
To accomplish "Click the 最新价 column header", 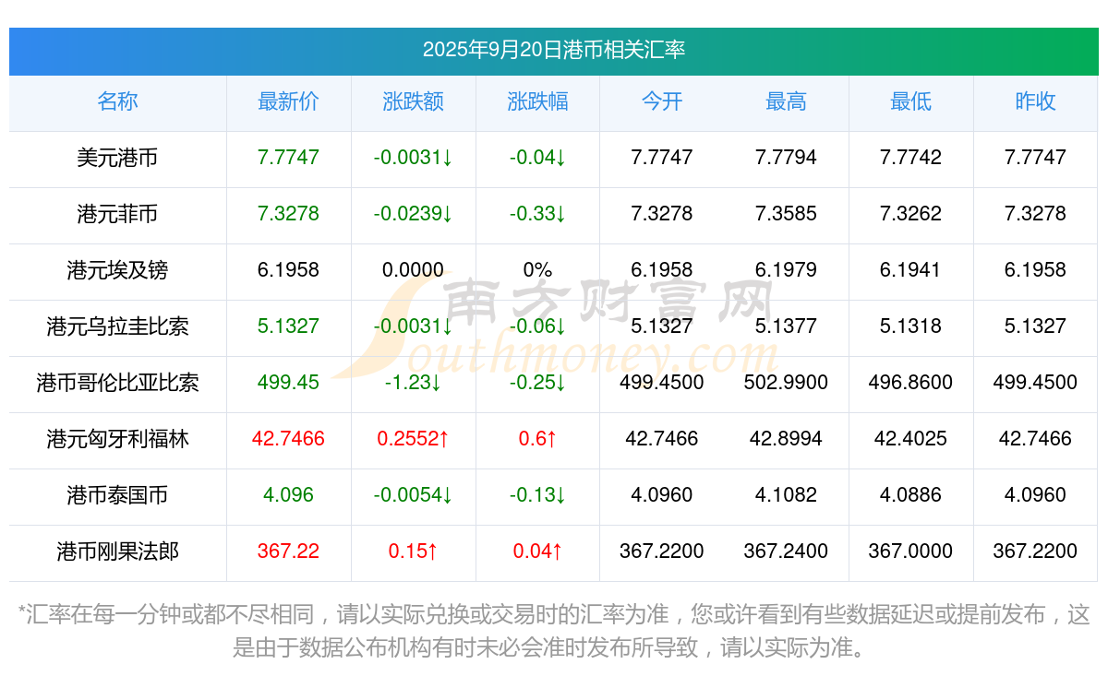I will (x=289, y=101).
